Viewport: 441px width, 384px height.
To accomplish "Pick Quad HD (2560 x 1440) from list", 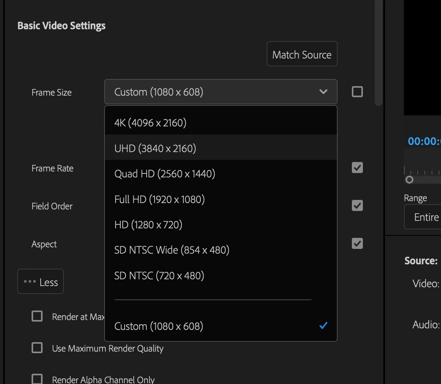I will [221, 174].
